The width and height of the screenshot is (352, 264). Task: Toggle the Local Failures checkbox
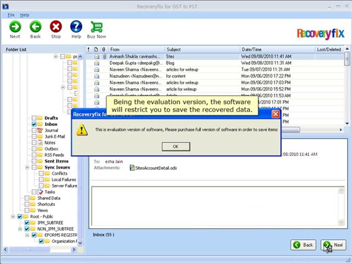[x=41, y=180]
